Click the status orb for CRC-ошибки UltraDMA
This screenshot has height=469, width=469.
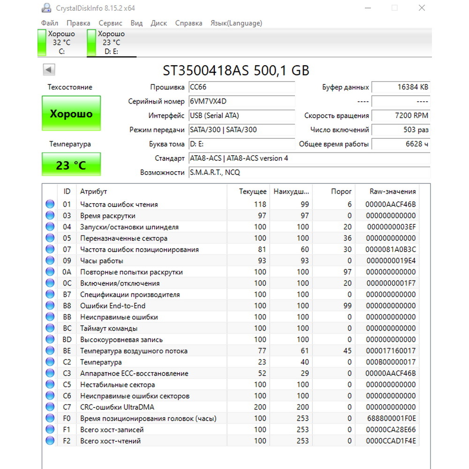coord(50,407)
